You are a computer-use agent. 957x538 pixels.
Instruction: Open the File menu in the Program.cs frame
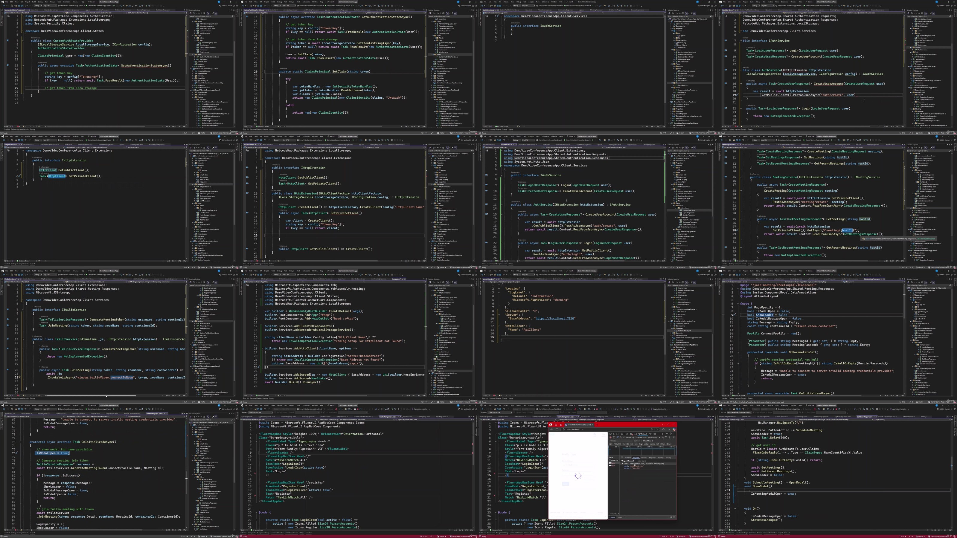click(246, 271)
